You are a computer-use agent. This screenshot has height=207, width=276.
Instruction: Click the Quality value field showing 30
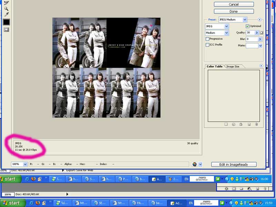pos(250,32)
